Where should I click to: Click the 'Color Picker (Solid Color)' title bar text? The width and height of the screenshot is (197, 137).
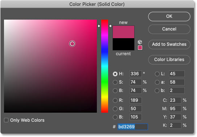tap(97, 4)
